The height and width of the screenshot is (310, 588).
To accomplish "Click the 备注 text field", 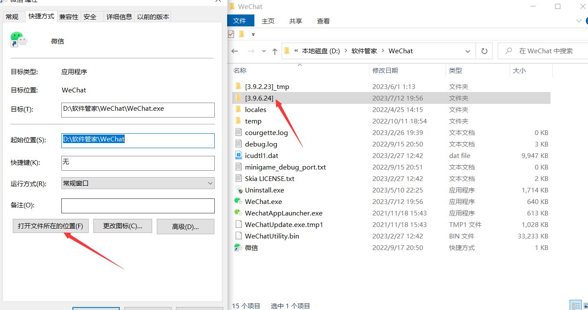I will coord(138,206).
